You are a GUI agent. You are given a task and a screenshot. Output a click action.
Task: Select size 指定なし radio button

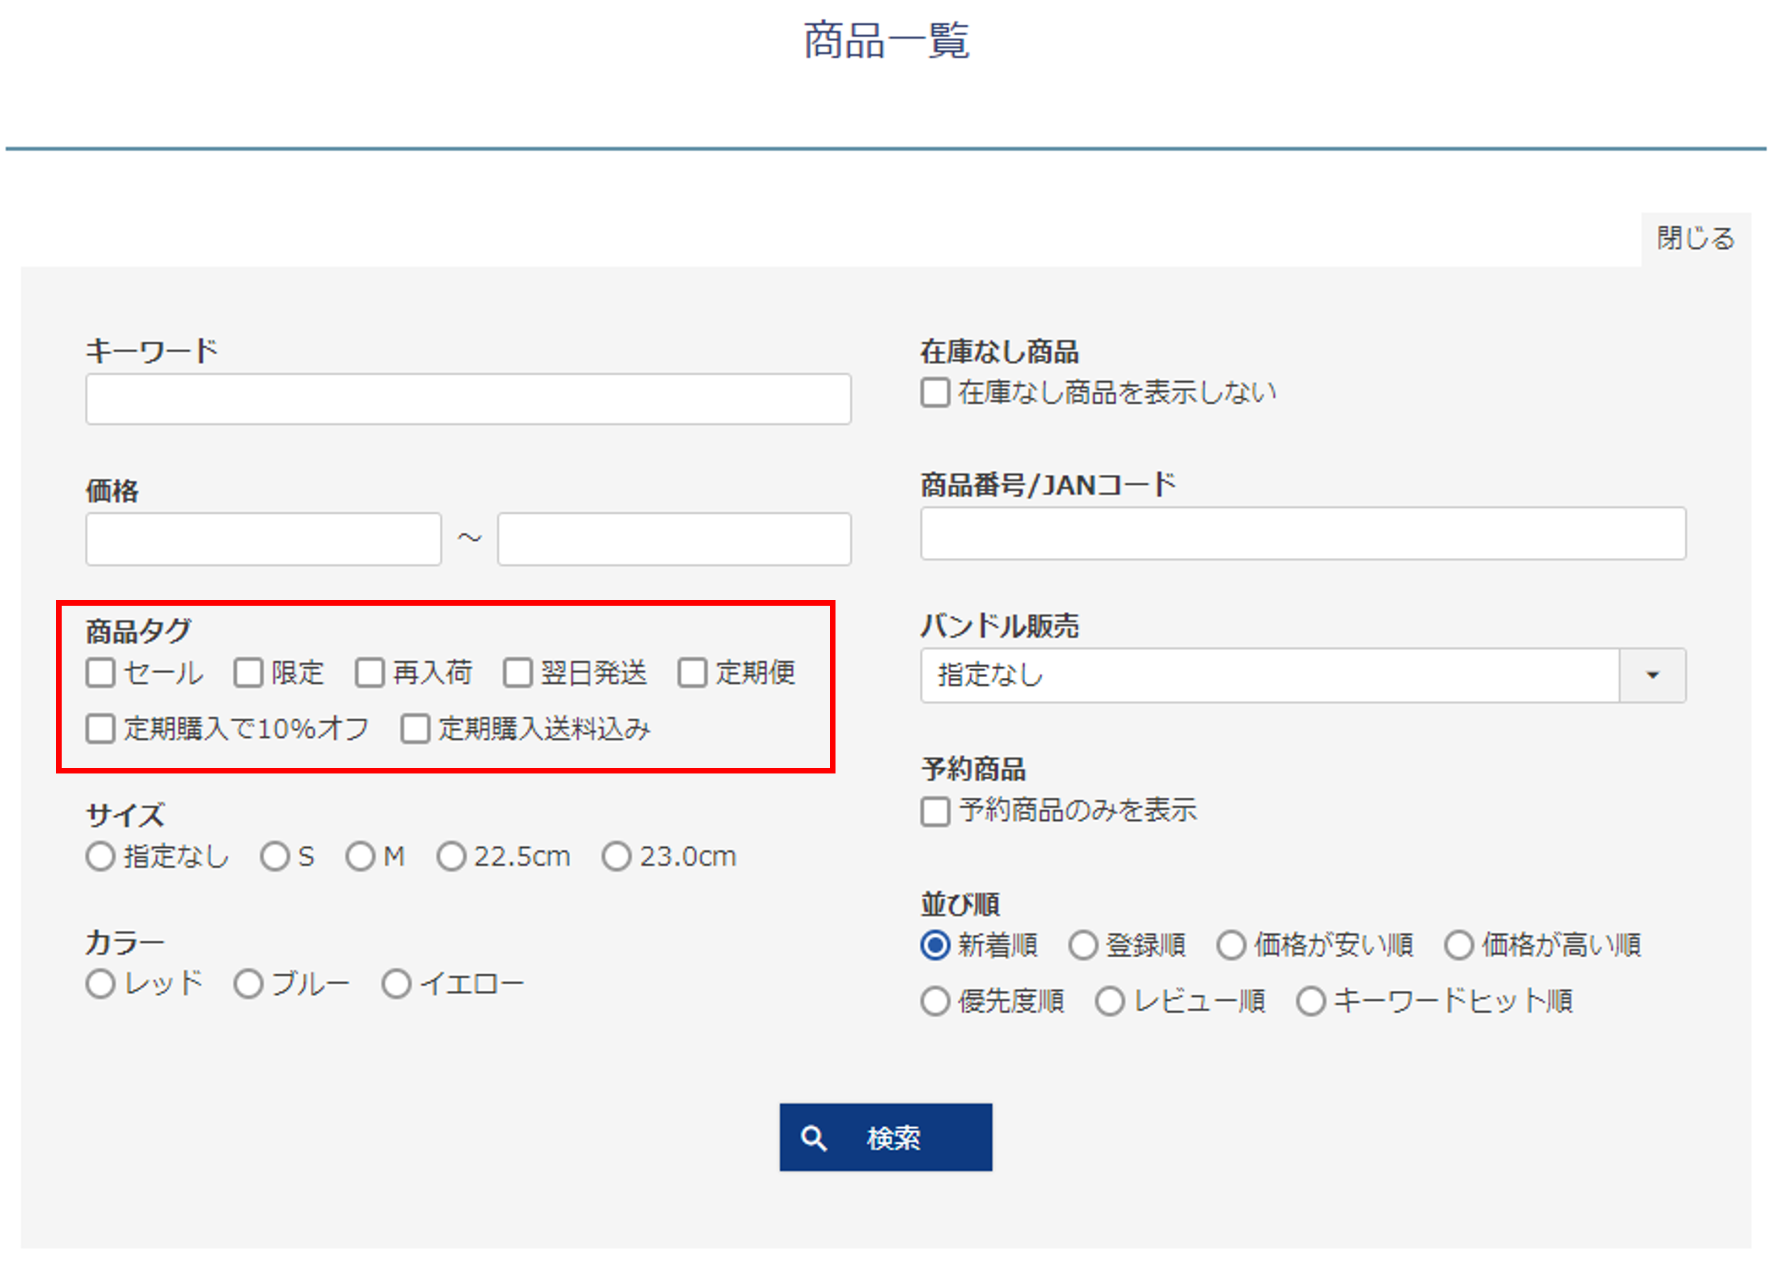(101, 857)
